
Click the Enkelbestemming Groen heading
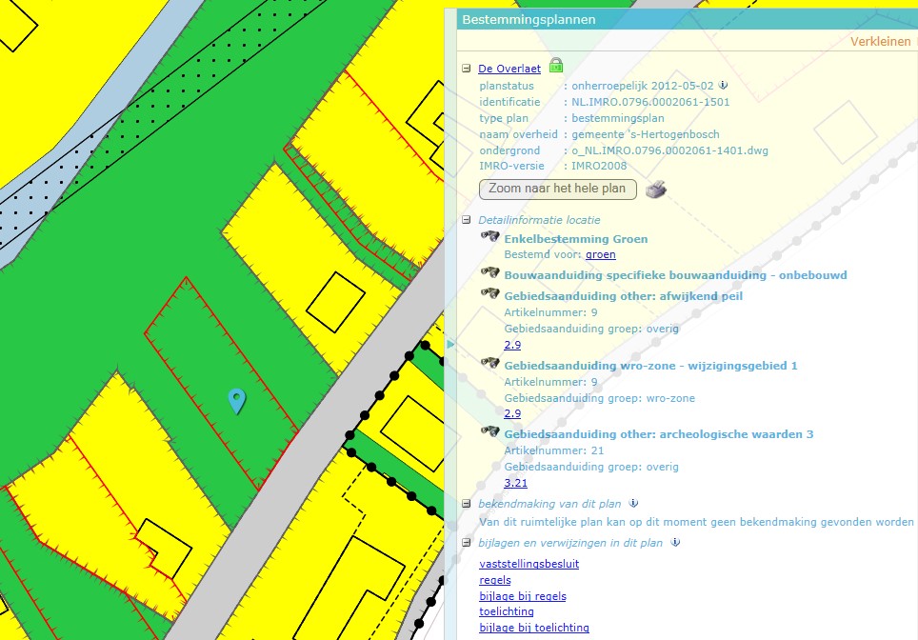click(x=575, y=239)
